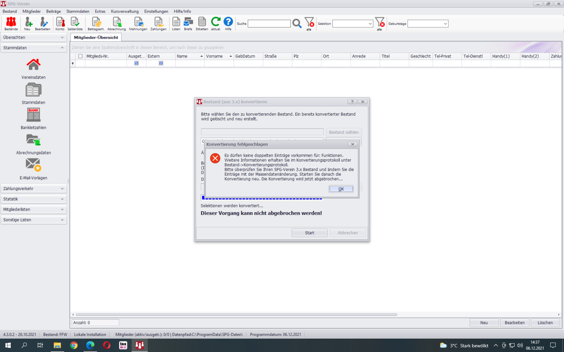
Task: Expand the Zahlungsverkehr sidebar section
Action: pyautogui.click(x=33, y=189)
